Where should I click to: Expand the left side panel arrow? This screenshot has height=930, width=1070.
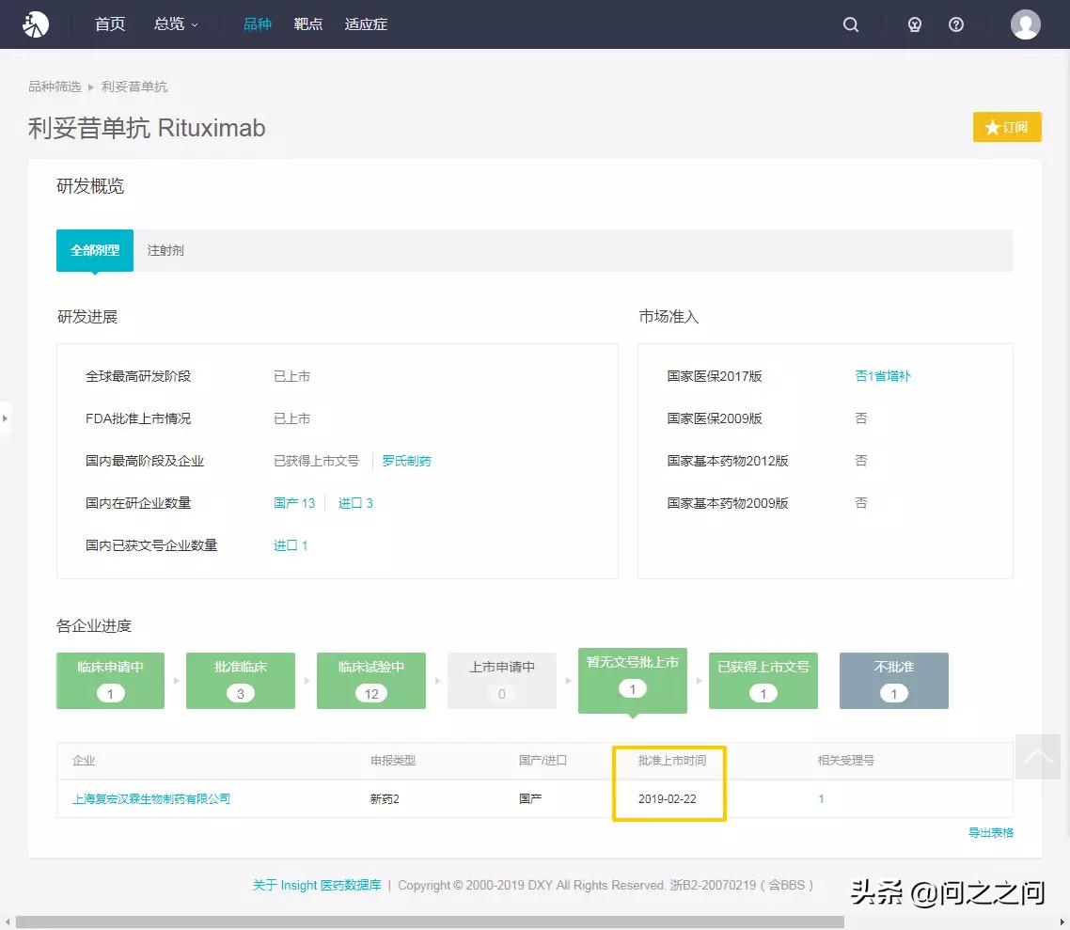coord(5,418)
